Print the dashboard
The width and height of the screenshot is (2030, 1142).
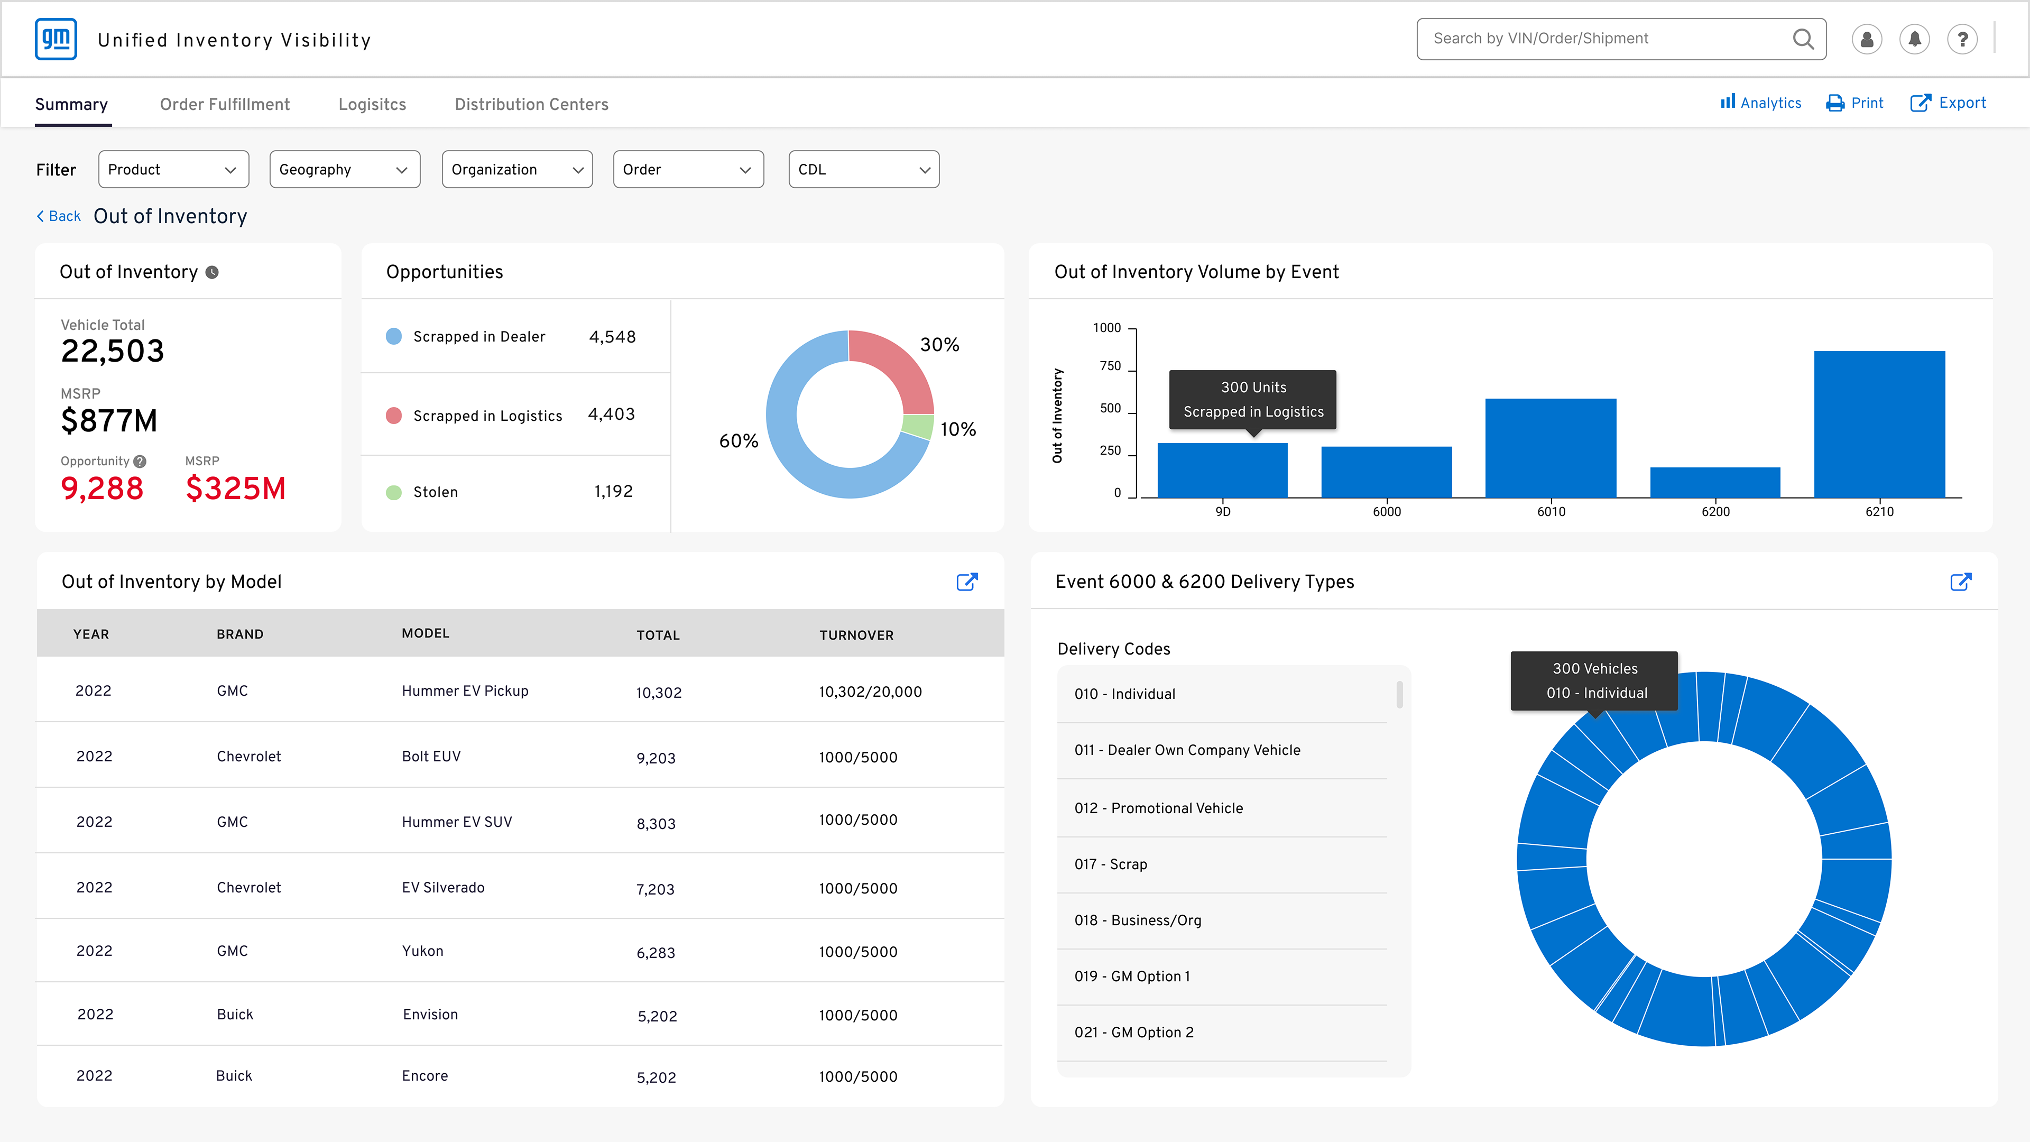(x=1854, y=103)
